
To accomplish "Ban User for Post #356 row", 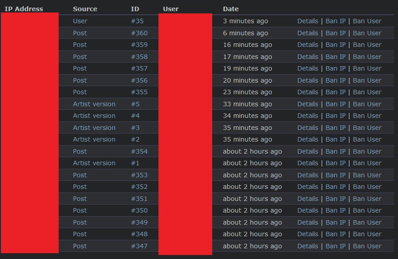I will (367, 80).
